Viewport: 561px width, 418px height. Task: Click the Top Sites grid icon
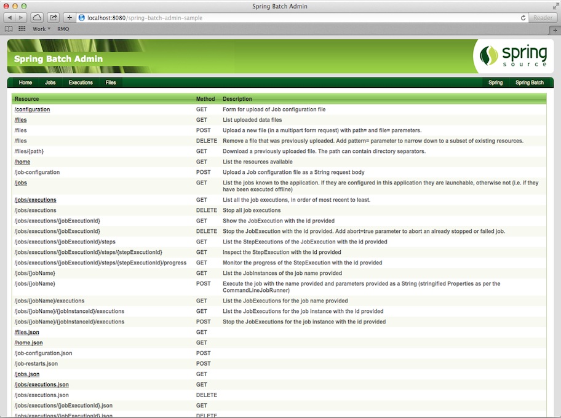click(21, 28)
